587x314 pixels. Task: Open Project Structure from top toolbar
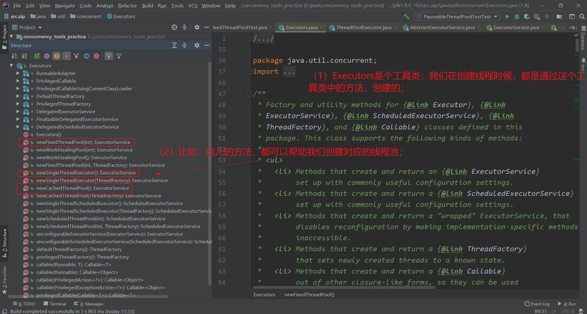click(559, 17)
